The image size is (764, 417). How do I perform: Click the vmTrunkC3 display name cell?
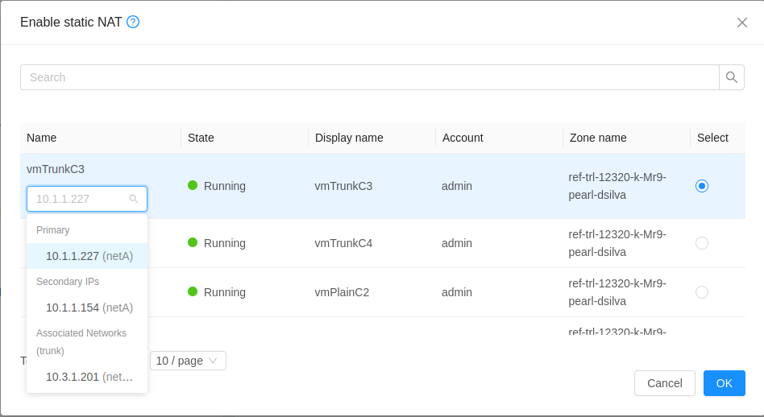[x=343, y=186]
